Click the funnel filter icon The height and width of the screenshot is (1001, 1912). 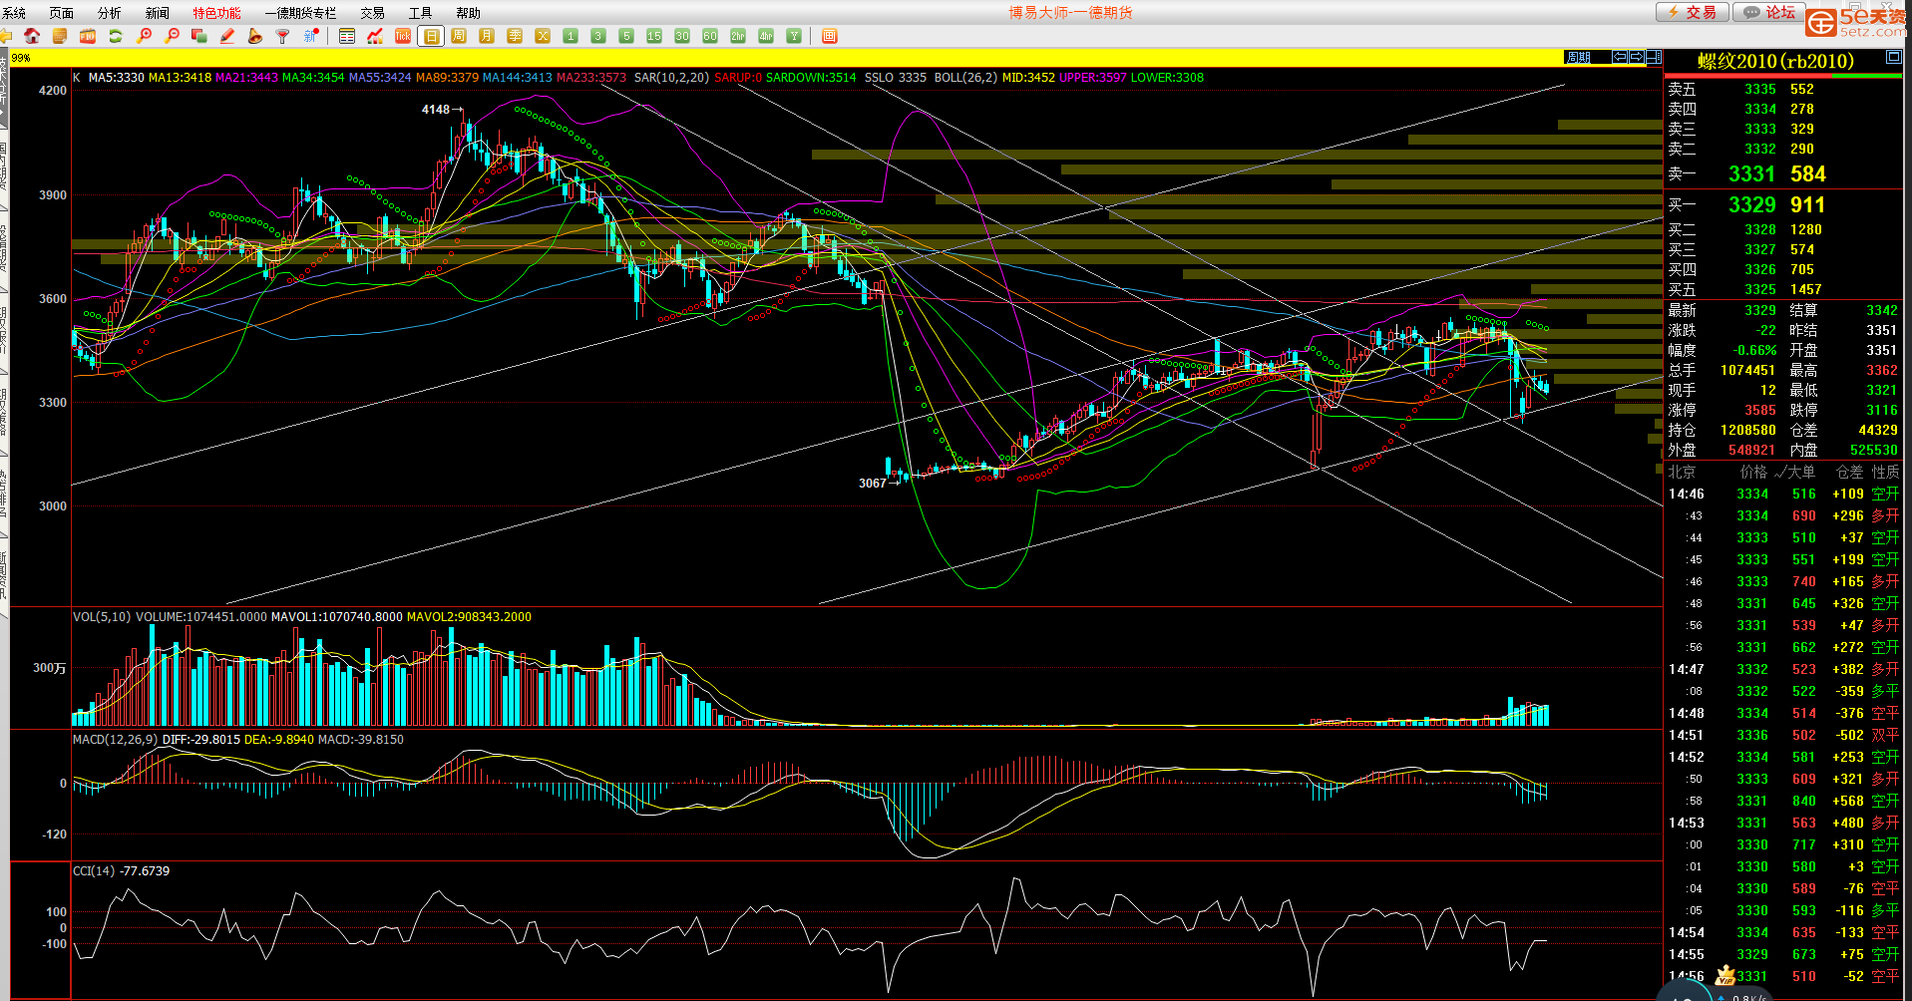pos(283,36)
